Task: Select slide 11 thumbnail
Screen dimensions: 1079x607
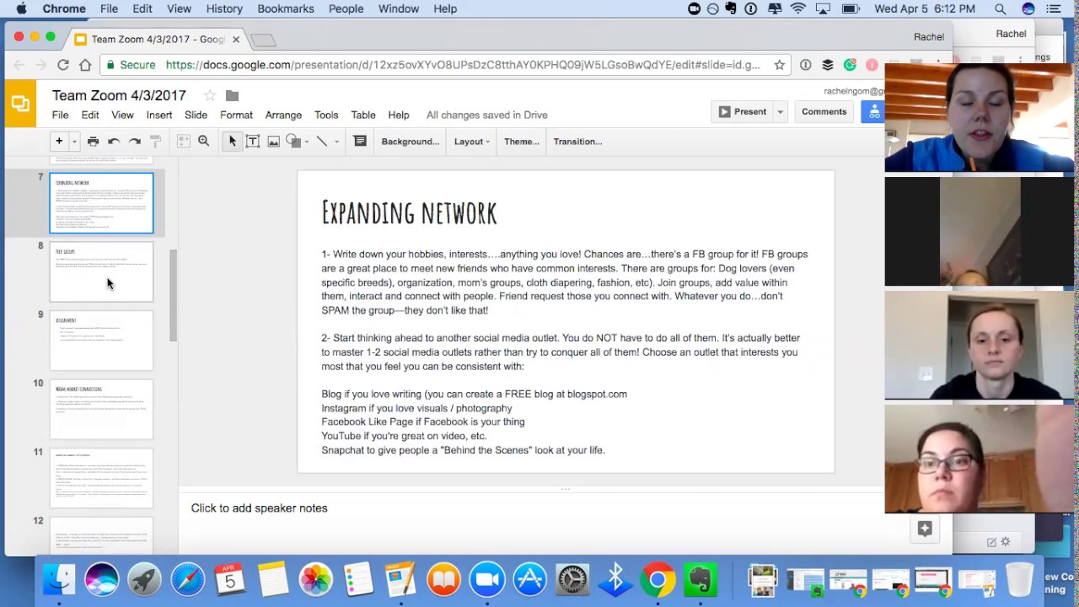Action: tap(101, 478)
